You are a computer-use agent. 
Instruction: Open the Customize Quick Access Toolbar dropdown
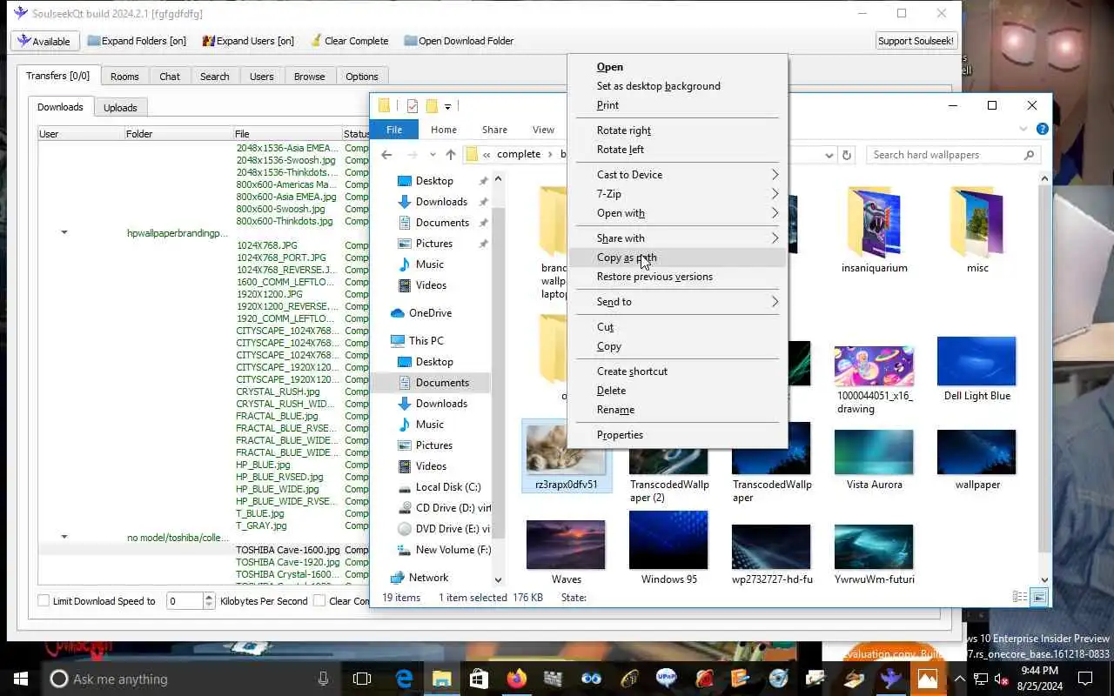(x=447, y=106)
